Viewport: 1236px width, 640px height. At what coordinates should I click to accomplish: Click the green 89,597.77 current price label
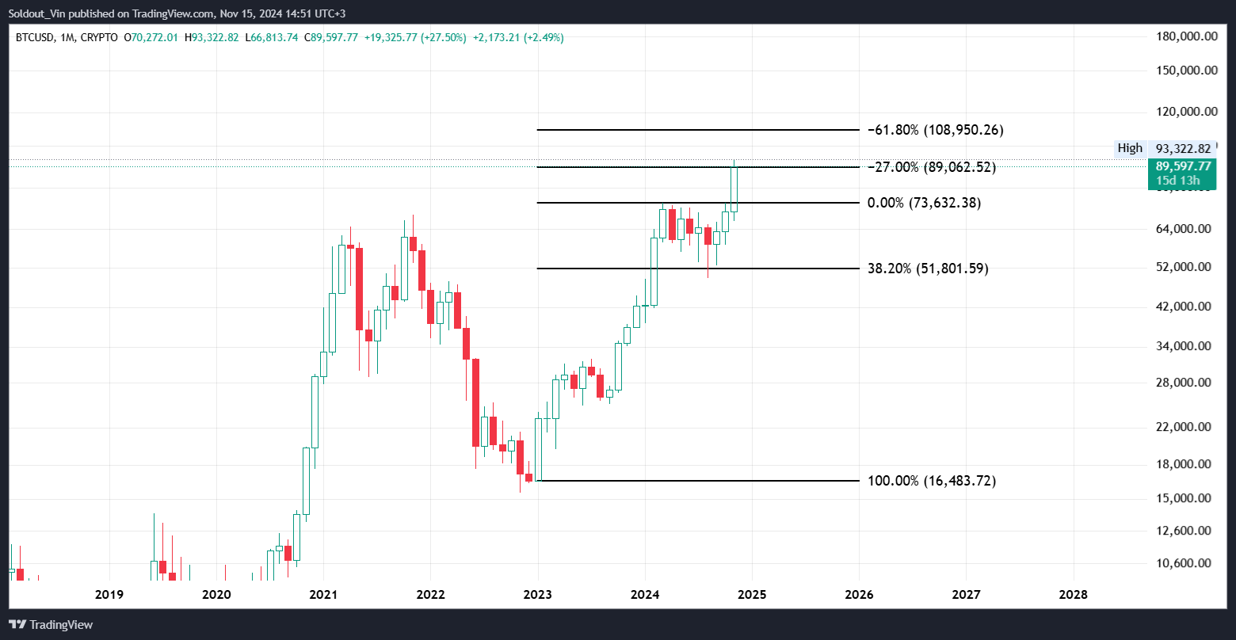(1182, 166)
